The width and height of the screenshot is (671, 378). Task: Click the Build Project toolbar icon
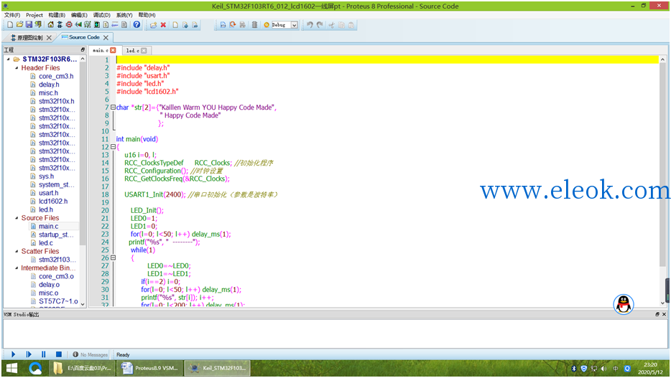[x=223, y=25]
